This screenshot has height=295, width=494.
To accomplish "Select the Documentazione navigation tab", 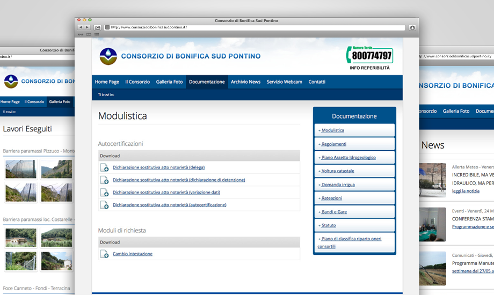I will pos(207,82).
